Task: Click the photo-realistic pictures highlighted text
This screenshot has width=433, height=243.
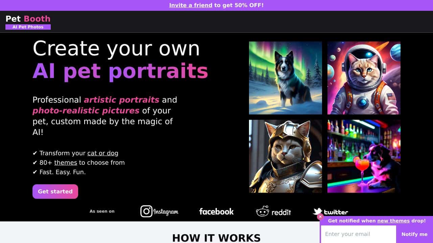Action: pos(86,111)
